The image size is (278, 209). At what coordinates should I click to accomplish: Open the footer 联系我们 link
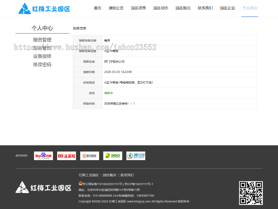pos(127,175)
